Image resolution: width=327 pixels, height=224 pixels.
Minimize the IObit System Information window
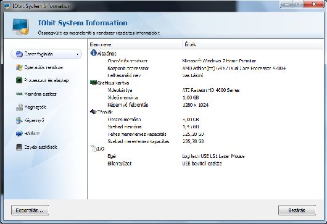pos(287,4)
